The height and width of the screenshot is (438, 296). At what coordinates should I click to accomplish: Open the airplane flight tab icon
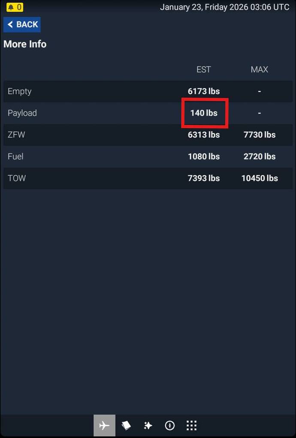coord(104,426)
